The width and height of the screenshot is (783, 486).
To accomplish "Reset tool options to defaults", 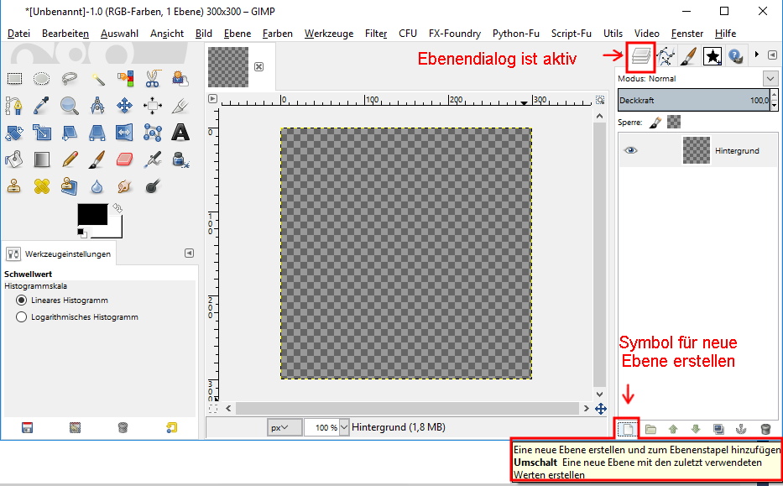I will click(x=171, y=427).
